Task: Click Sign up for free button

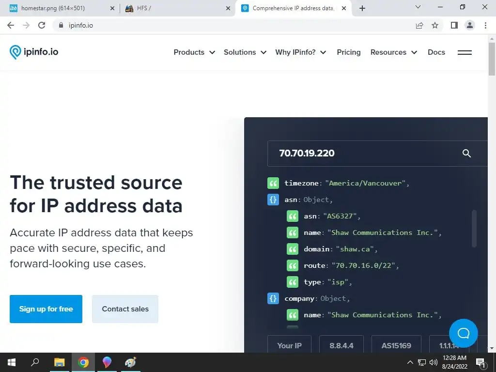Action: [x=46, y=309]
